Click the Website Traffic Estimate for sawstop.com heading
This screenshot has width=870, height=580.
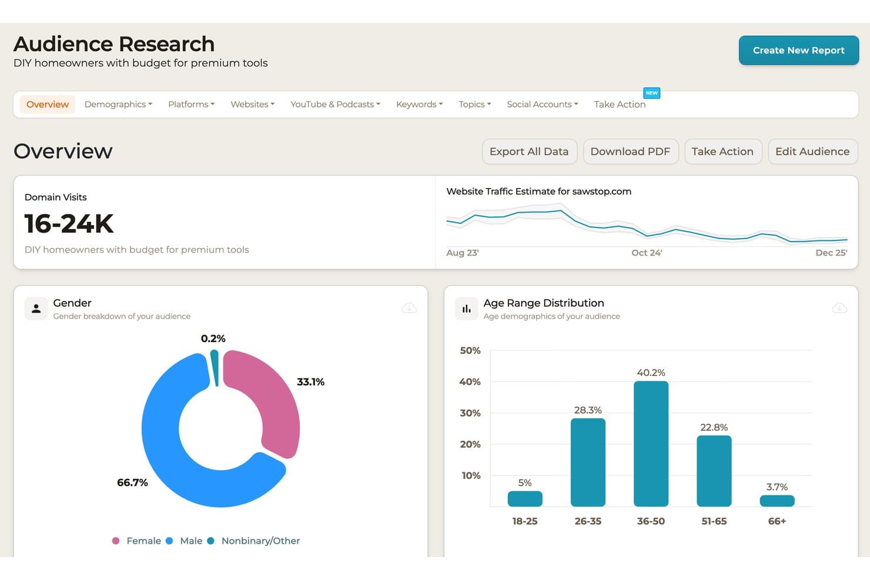click(x=539, y=192)
